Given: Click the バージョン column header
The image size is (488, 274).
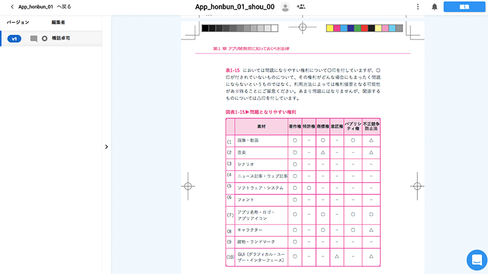Looking at the screenshot, I should (18, 22).
